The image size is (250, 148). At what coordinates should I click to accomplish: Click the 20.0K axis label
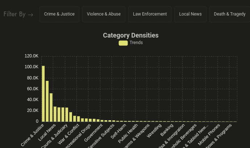point(33,110)
